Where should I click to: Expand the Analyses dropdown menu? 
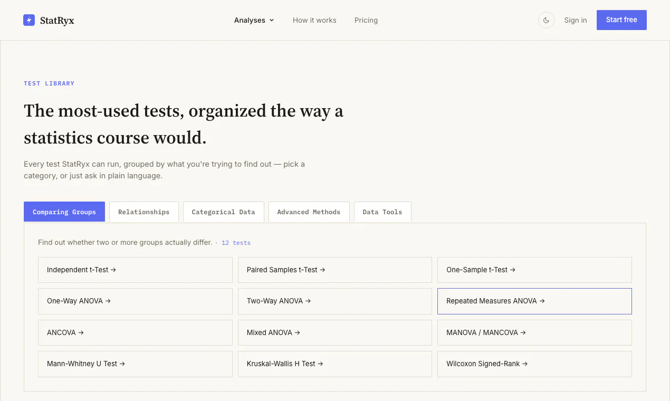(254, 20)
